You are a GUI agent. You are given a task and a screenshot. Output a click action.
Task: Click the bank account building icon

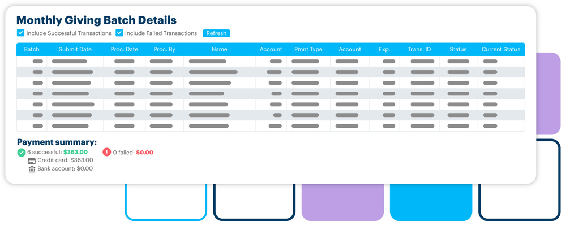click(32, 169)
